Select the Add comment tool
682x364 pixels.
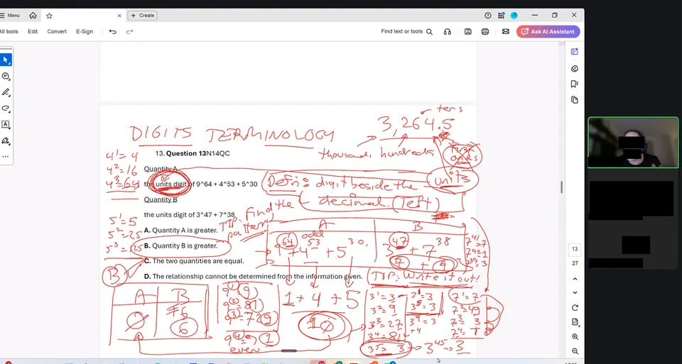6,77
